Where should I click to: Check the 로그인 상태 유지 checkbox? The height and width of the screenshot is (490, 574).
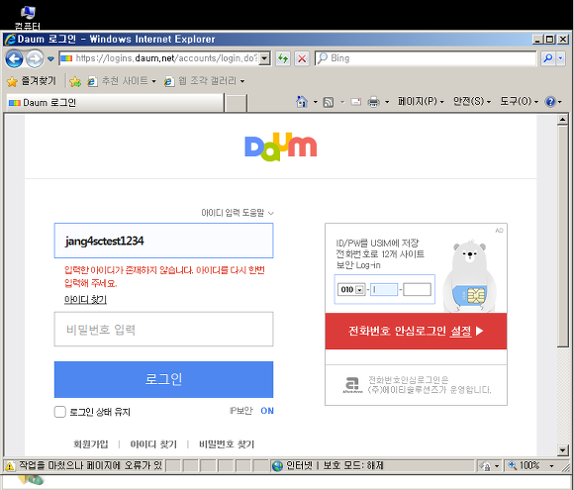60,412
